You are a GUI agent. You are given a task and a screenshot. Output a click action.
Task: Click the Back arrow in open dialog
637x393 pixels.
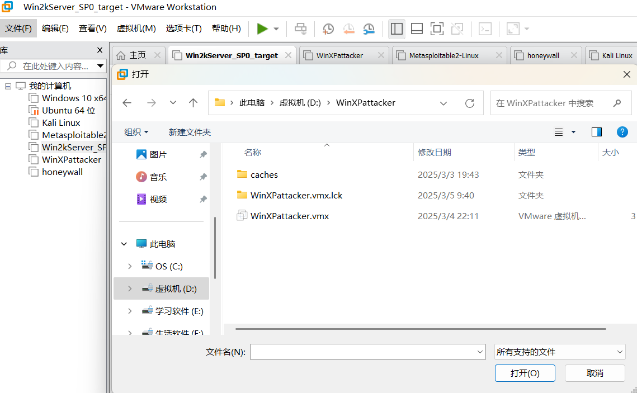127,103
